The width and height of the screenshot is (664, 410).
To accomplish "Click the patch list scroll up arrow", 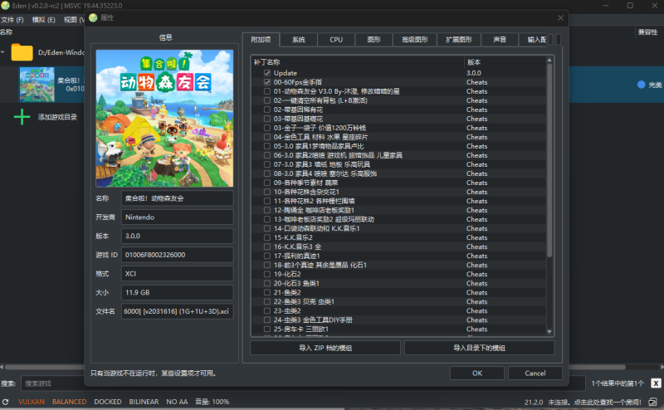I will (549, 60).
